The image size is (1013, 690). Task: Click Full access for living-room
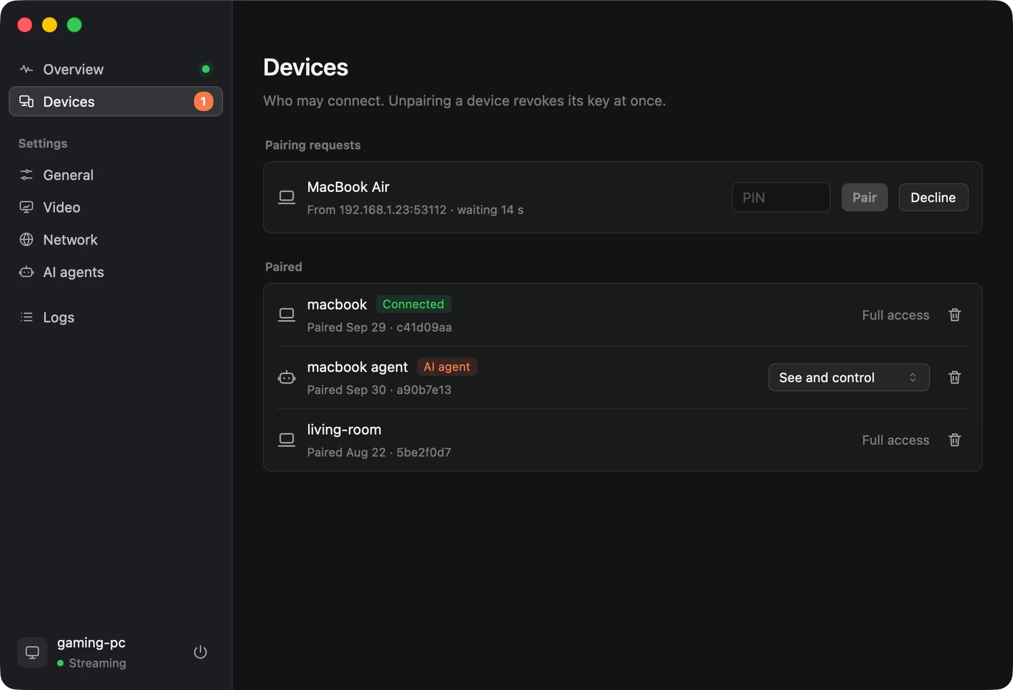click(896, 440)
